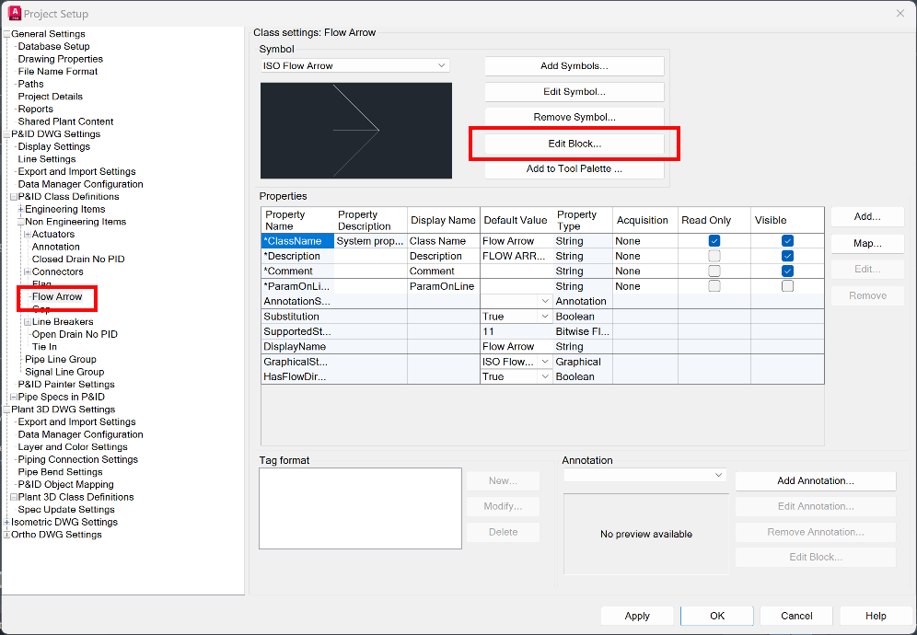Click the Apply button

637,616
